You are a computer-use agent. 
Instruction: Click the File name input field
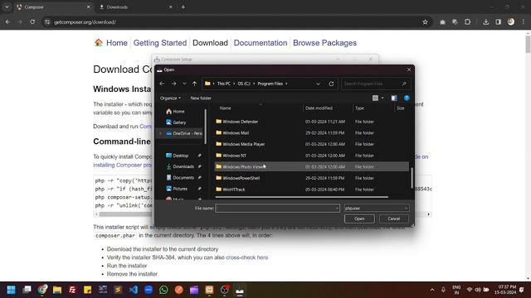pyautogui.click(x=277, y=208)
